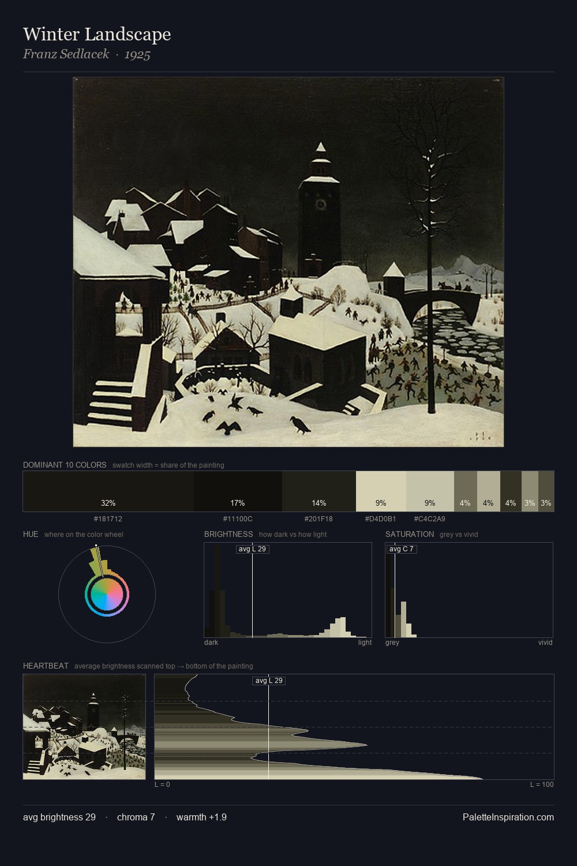Click the 'BRIGHTNESS' section heading
The image size is (577, 866).
228,534
